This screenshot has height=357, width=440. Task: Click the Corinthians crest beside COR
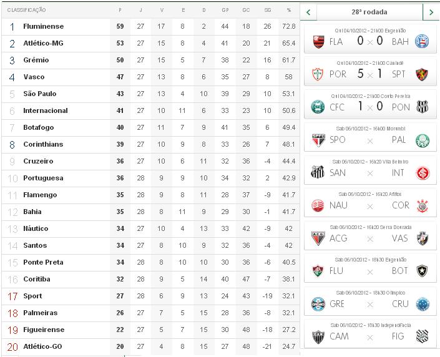pyautogui.click(x=422, y=205)
